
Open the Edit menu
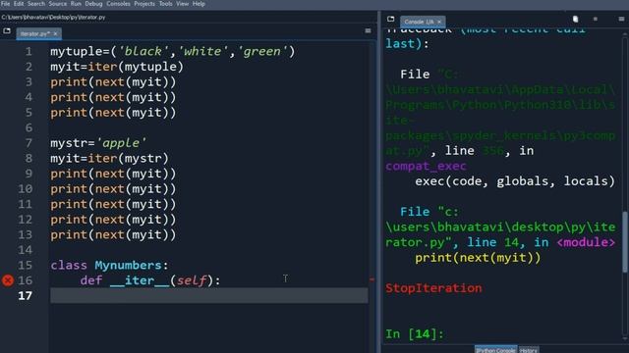click(x=19, y=4)
